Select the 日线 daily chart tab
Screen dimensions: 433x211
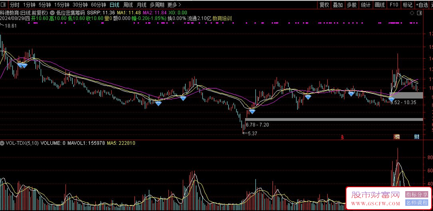114,5
